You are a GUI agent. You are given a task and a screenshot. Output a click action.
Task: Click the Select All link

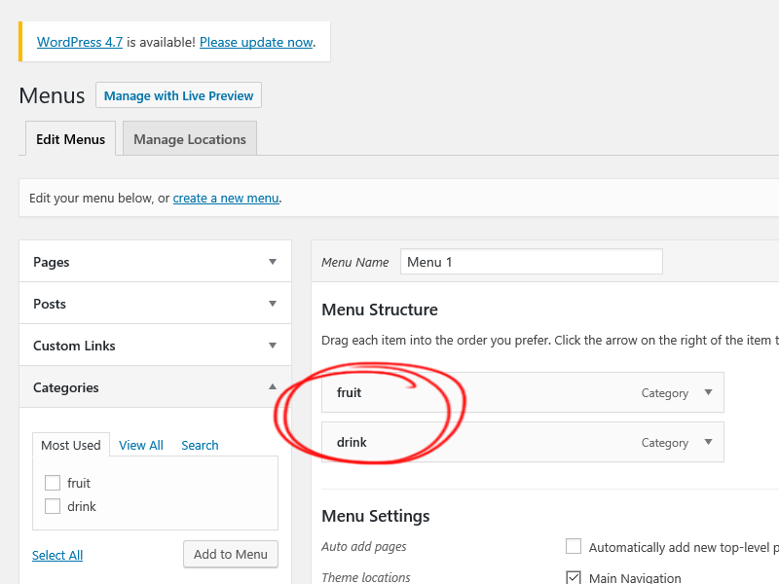[57, 555]
